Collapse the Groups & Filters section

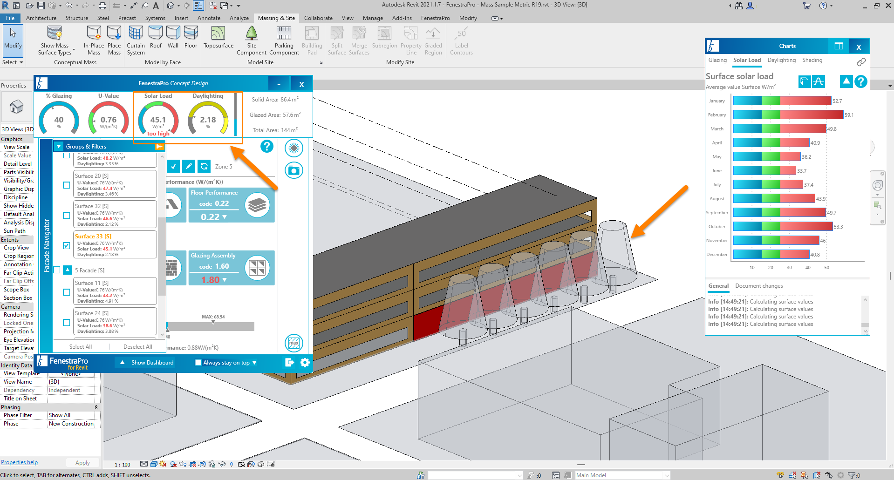(59, 147)
